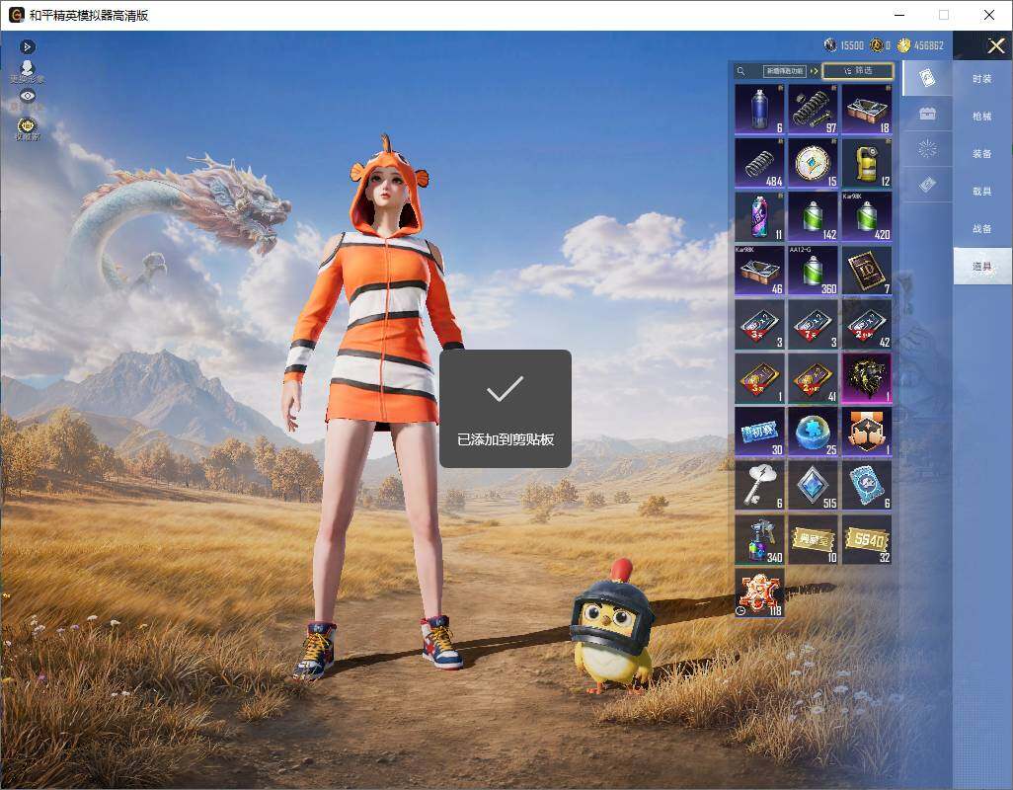Expand the arrow button at top left

27,46
